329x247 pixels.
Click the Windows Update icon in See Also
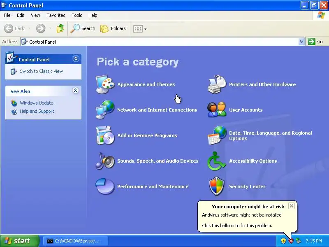pos(14,103)
